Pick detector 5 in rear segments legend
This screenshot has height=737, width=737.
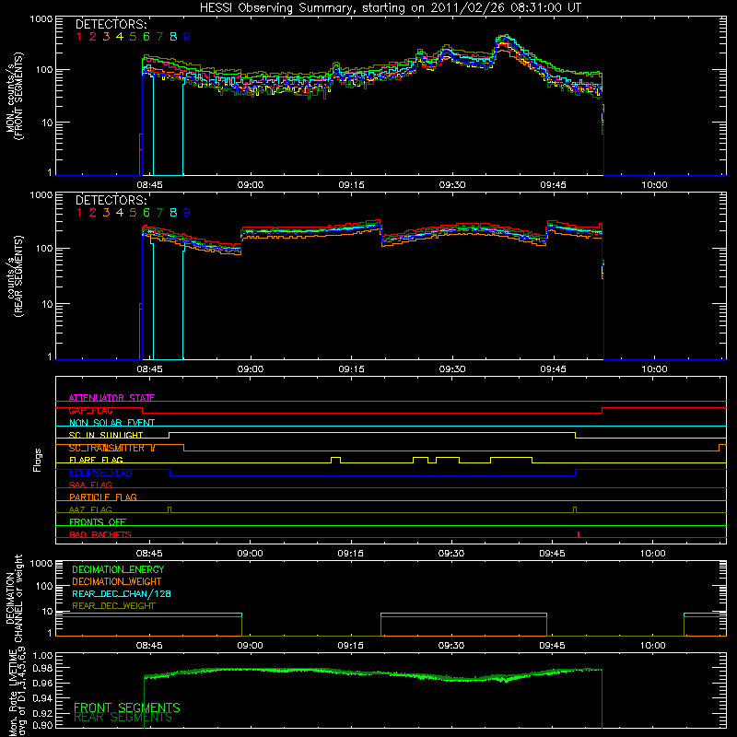[x=133, y=213]
